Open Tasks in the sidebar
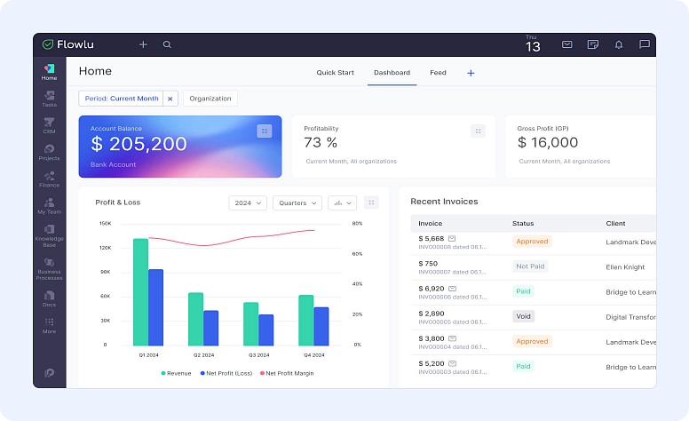This screenshot has width=689, height=421. tap(50, 99)
